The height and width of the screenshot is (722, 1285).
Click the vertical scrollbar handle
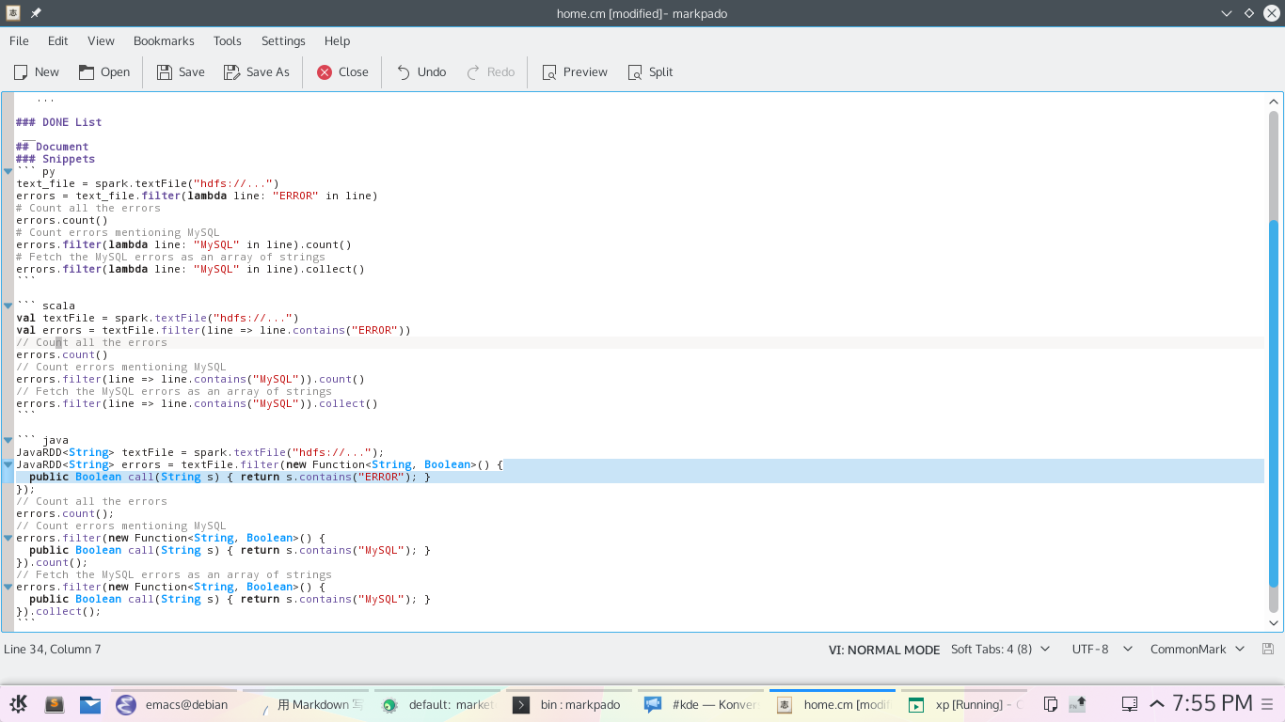pyautogui.click(x=1274, y=402)
